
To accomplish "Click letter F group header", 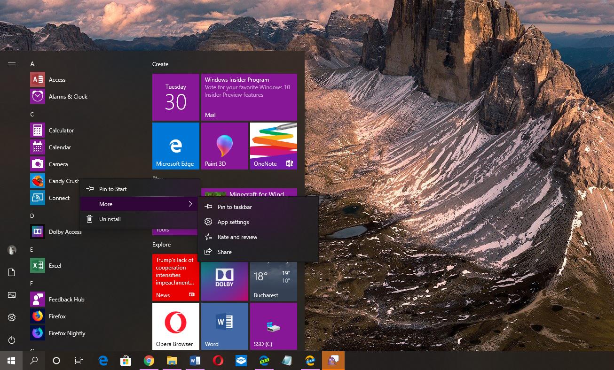I will [31, 284].
